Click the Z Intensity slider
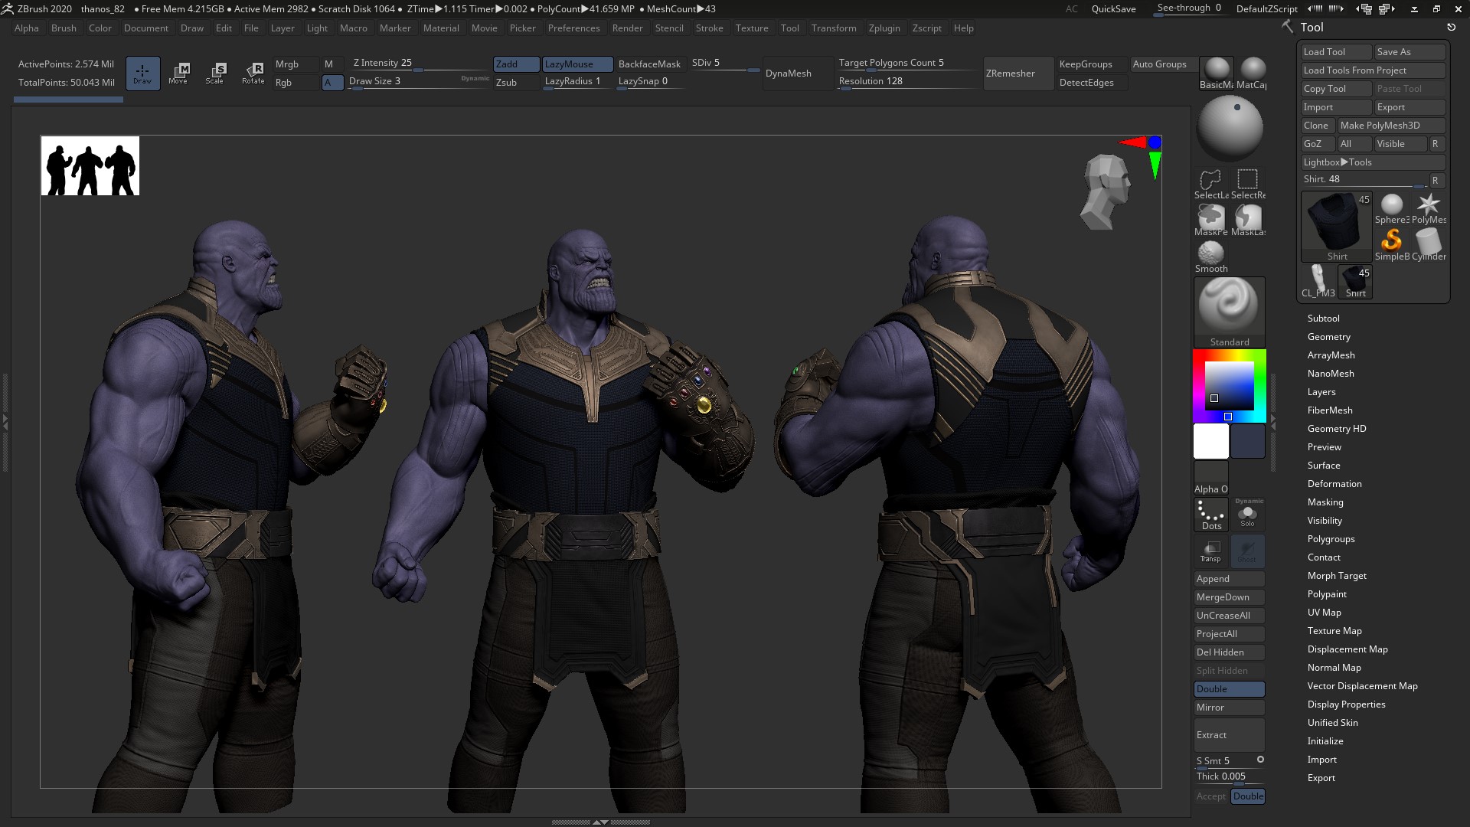1470x827 pixels. point(420,64)
